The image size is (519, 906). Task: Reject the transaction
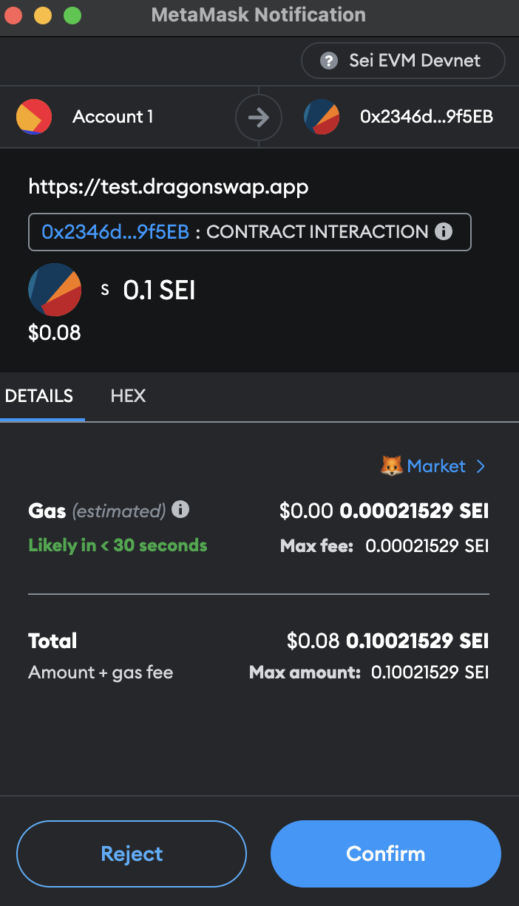click(x=131, y=854)
